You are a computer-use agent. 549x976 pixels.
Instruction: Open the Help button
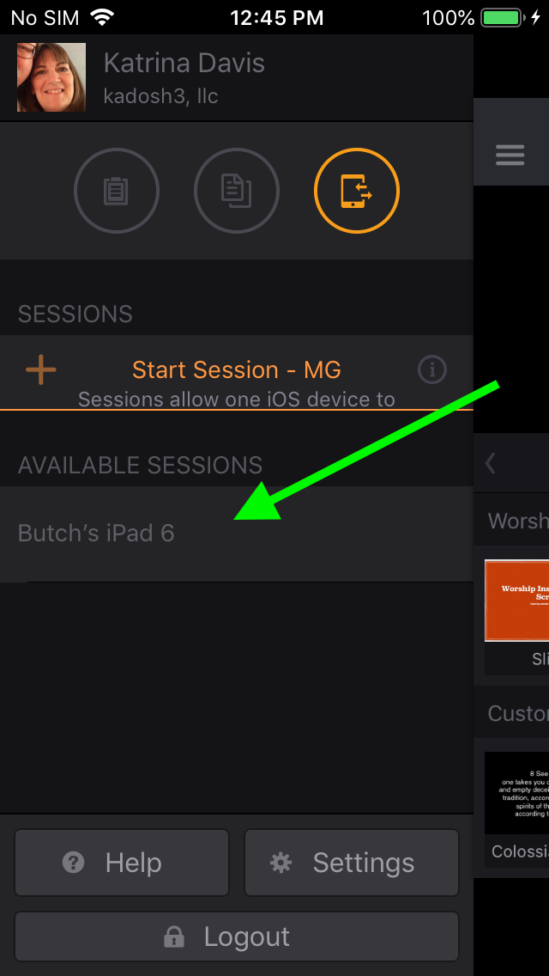(x=122, y=863)
